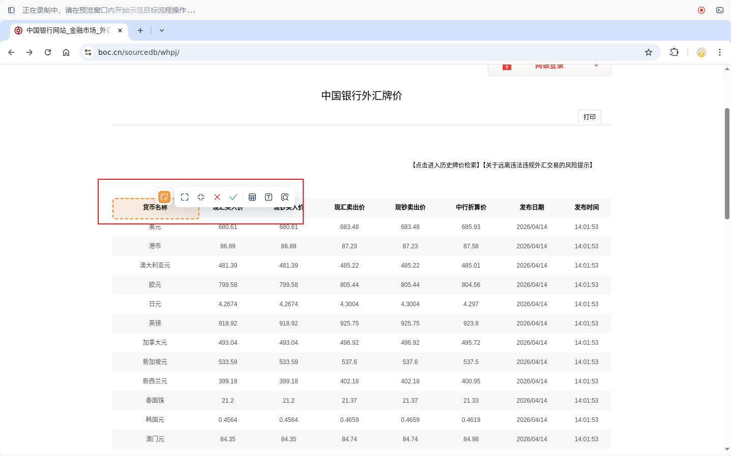Click the 4.297 value in 日元 row
This screenshot has width=731, height=456.
point(471,304)
